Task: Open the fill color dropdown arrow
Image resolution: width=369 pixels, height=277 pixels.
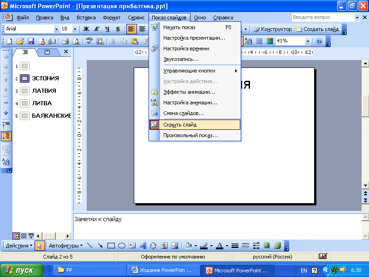Action: (196, 246)
